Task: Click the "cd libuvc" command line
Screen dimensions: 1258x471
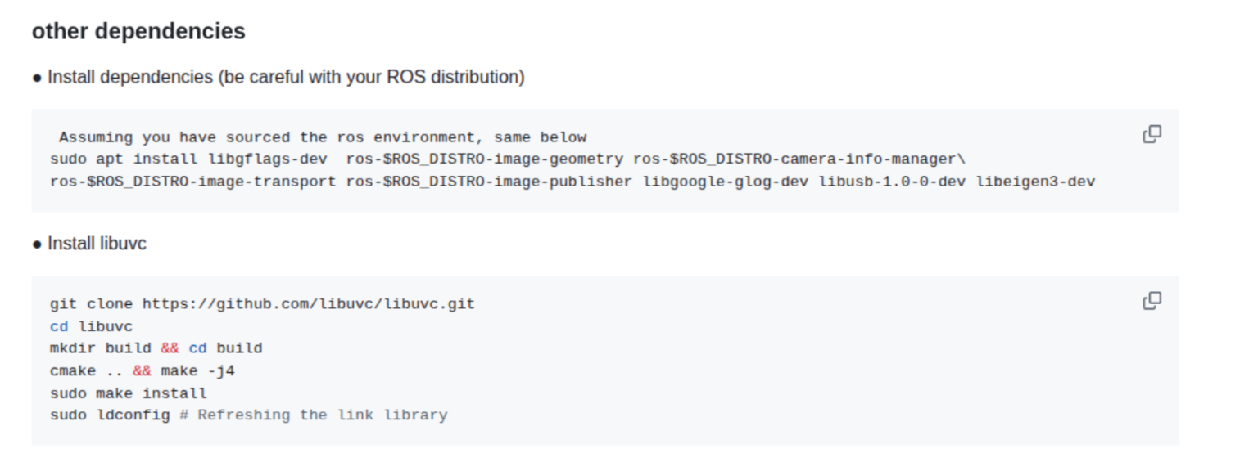Action: point(91,326)
